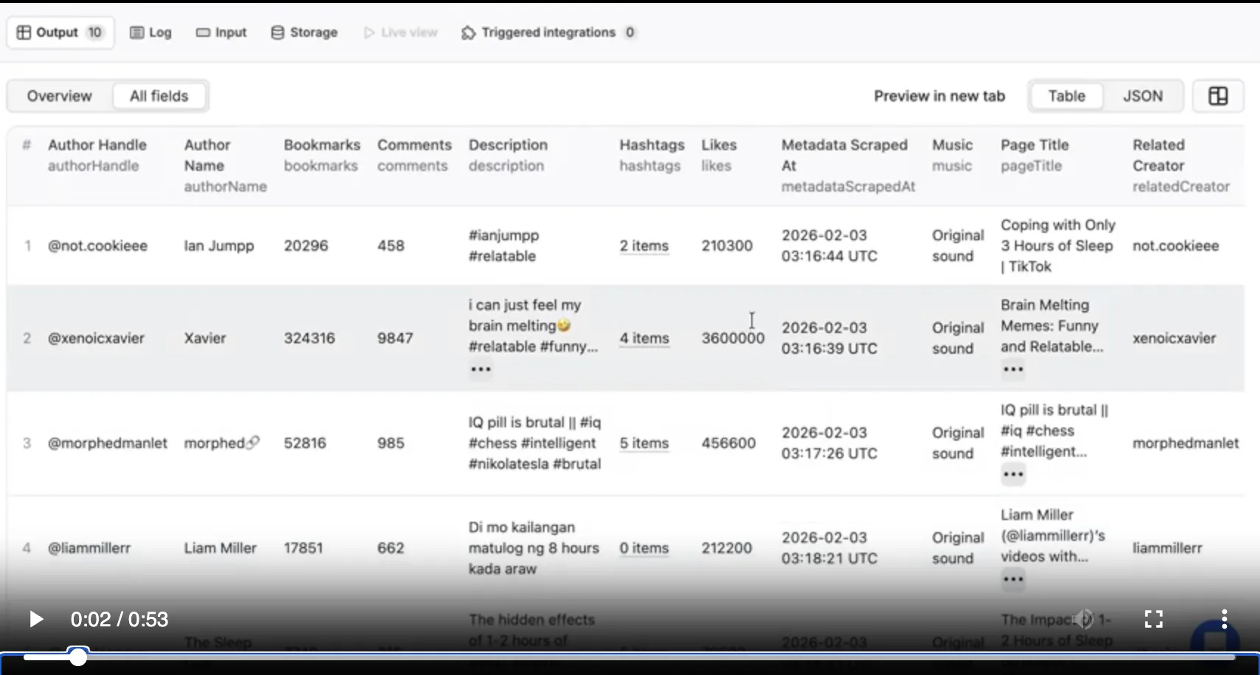Image resolution: width=1260 pixels, height=675 pixels.
Task: Switch to Table format view
Action: click(1067, 96)
